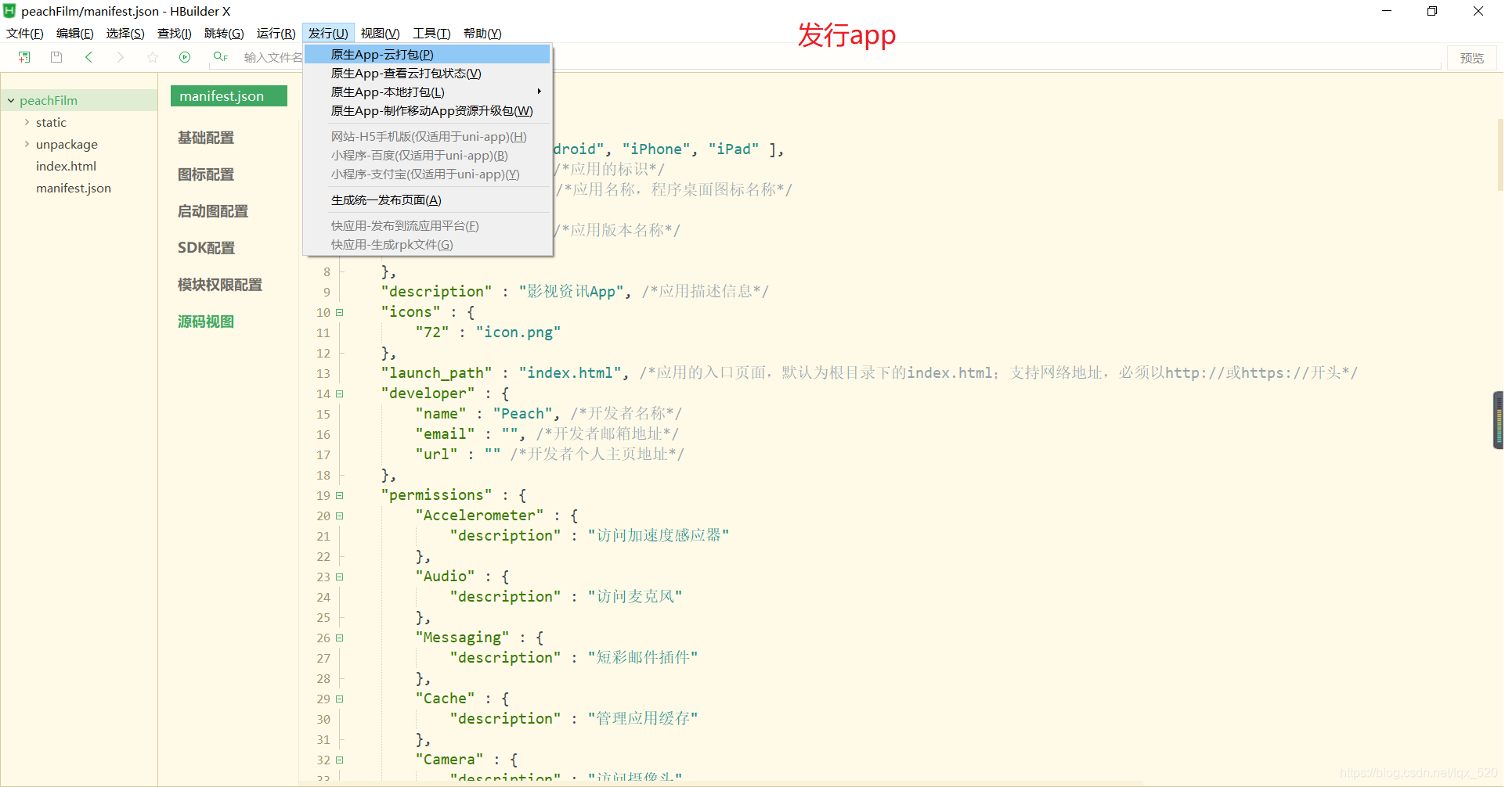The width and height of the screenshot is (1505, 787).
Task: Choose 原生App-本地打包(L)
Action: coord(428,92)
